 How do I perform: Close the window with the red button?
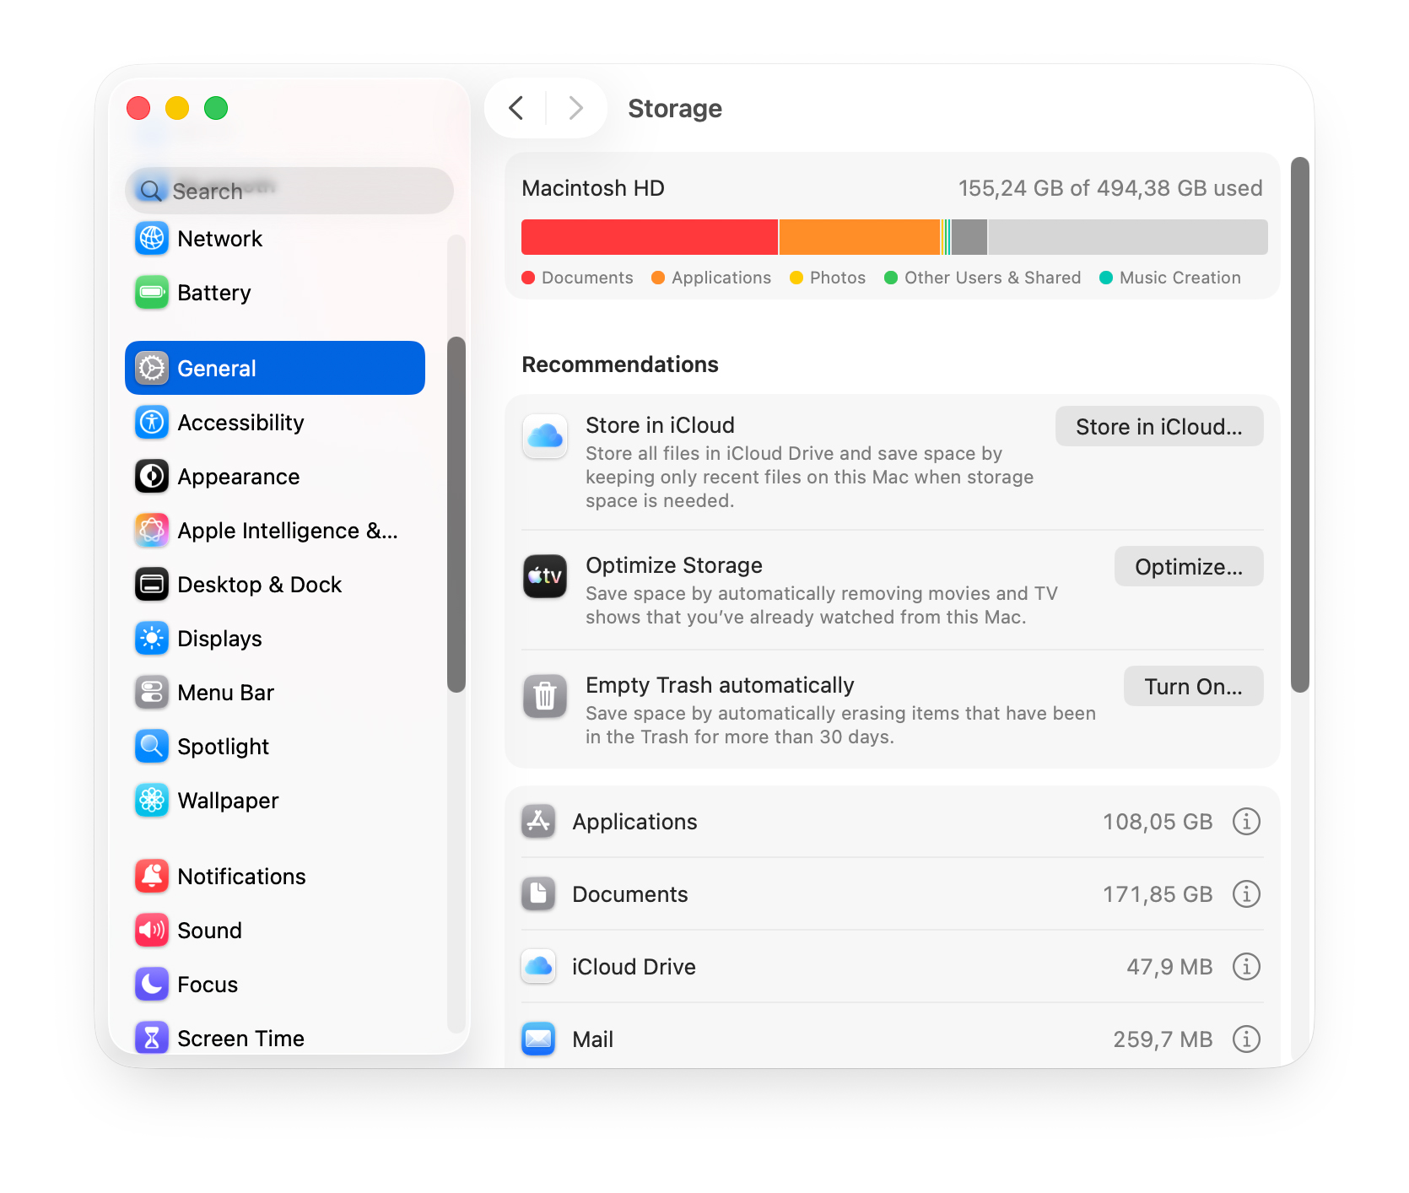tap(138, 108)
